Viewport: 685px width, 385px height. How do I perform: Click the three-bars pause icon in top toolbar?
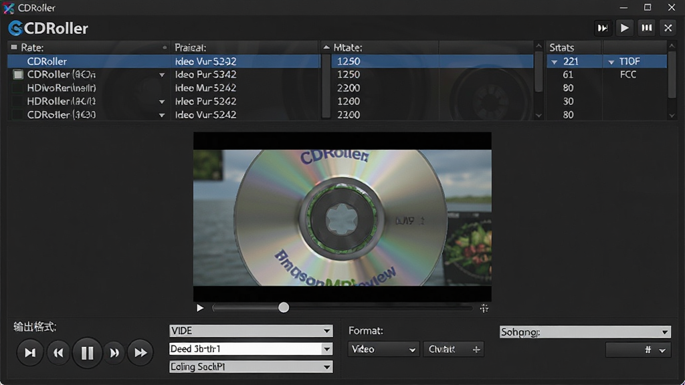(x=647, y=28)
